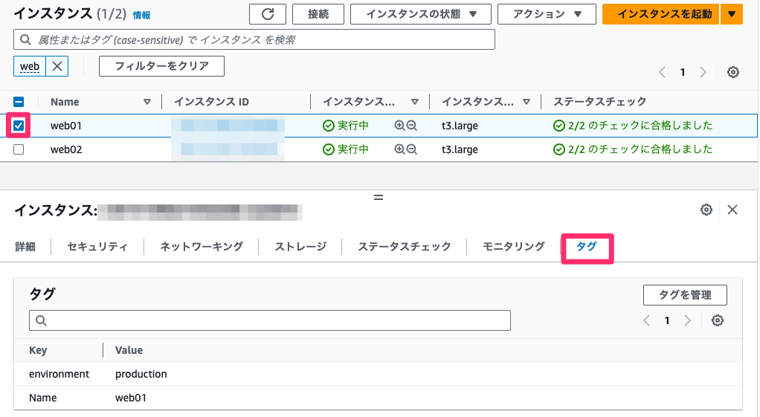Select the web02 checkbox
This screenshot has width=760, height=417.
point(19,149)
